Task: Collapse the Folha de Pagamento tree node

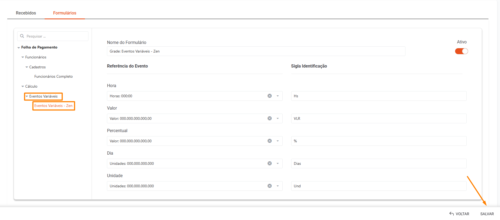Action: 19,48
